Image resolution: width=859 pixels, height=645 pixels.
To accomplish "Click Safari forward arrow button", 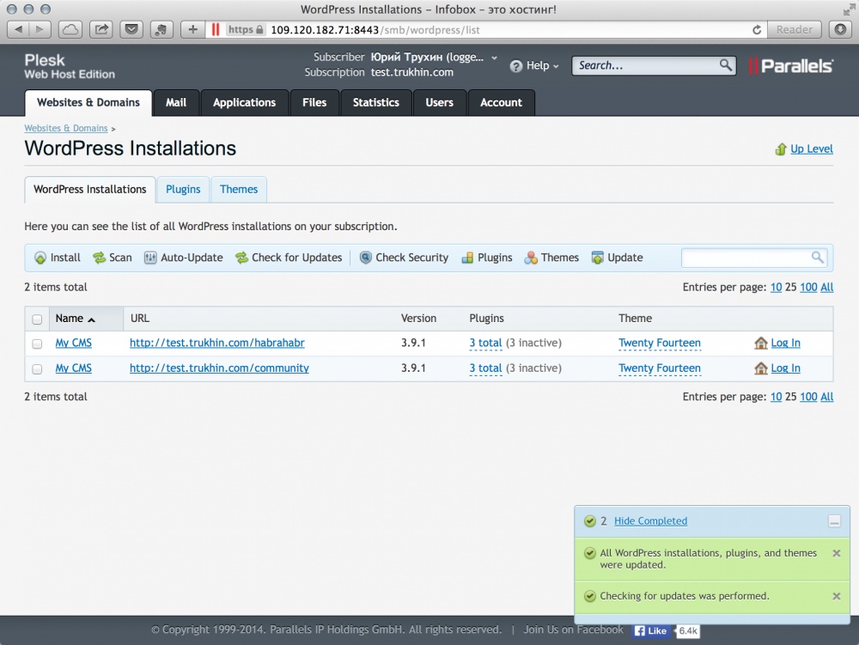I will 40,29.
